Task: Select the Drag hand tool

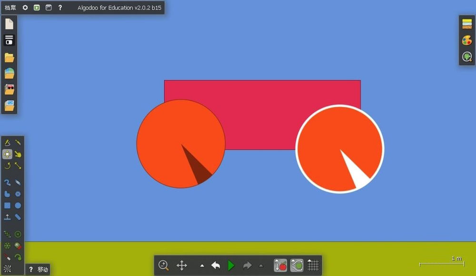Action: [x=18, y=154]
